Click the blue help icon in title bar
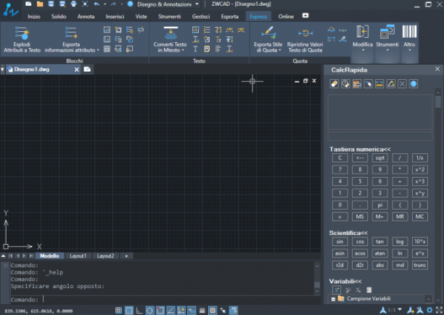The width and height of the screenshot is (444, 315). coord(130,4)
